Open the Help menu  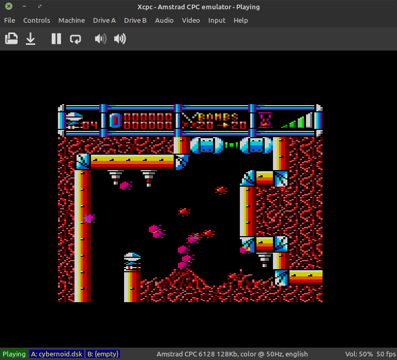point(241,20)
